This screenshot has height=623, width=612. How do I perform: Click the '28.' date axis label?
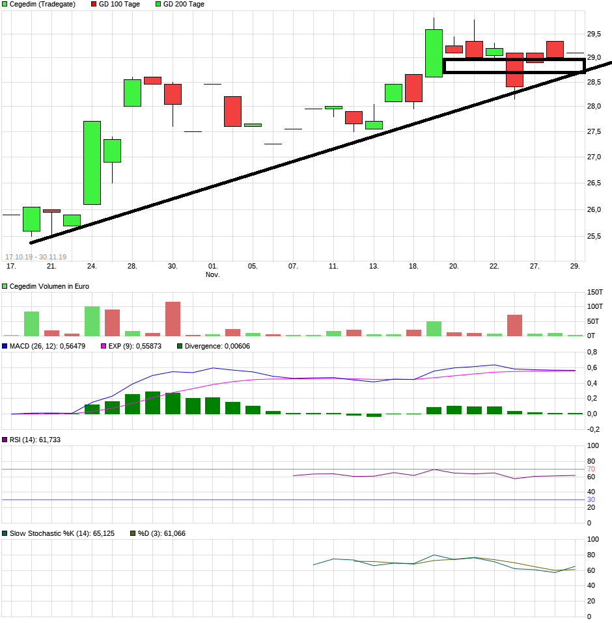click(x=132, y=266)
